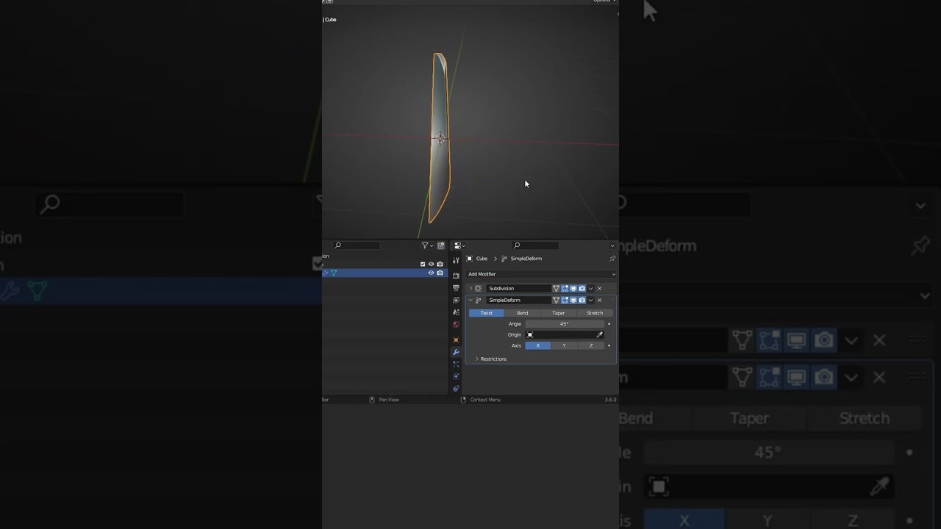Open the Subdivision modifier extras dropdown
The image size is (941, 529).
click(590, 289)
